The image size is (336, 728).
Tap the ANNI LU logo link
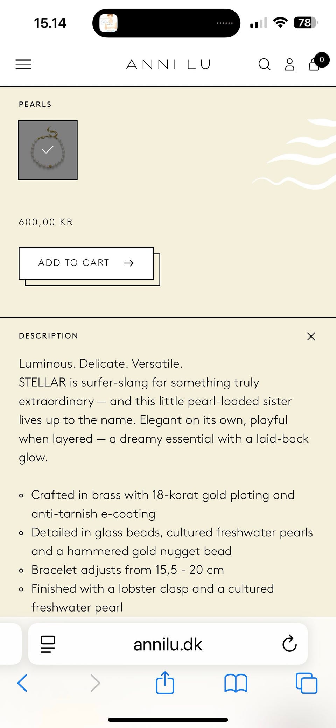(168, 64)
